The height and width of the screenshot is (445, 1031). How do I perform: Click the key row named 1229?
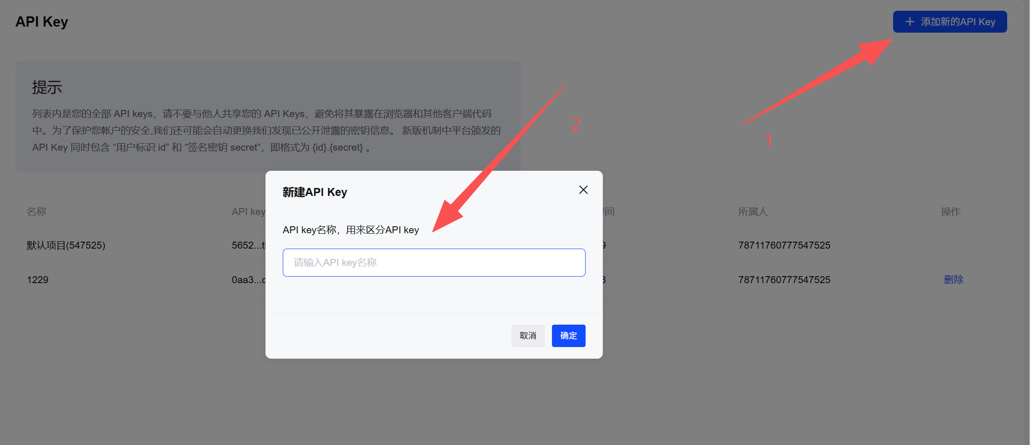coord(37,279)
